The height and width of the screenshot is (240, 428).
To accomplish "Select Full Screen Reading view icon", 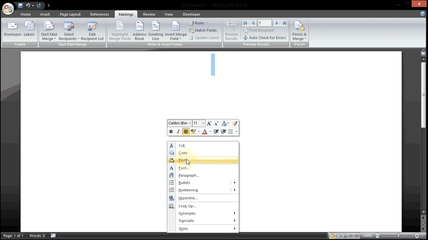I will [339, 236].
